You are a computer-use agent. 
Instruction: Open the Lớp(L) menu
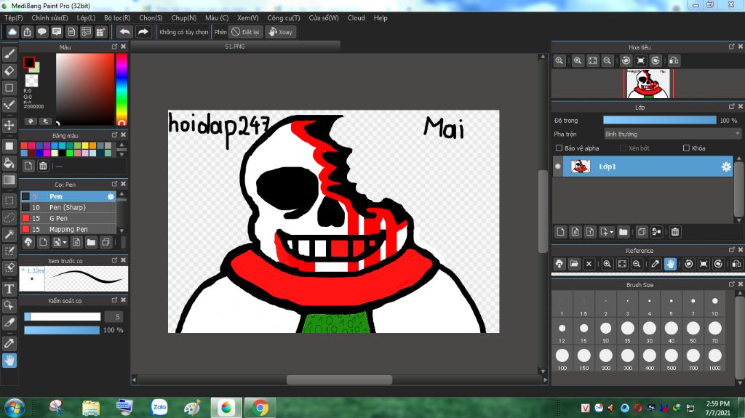pos(86,18)
